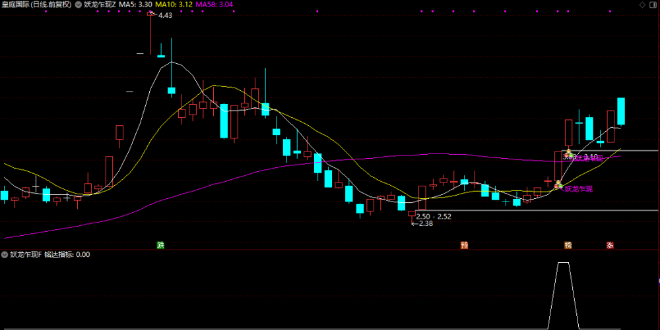Select the MA5: 3.30 label
The width and height of the screenshot is (660, 330).
tap(135, 5)
